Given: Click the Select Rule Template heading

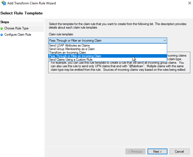Looking at the screenshot, I should (22, 13).
